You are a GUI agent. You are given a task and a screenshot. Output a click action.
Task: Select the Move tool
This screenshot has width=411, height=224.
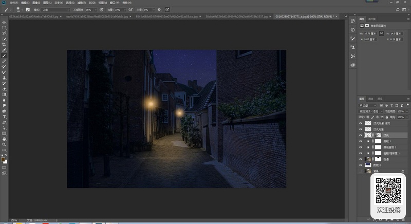pyautogui.click(x=4, y=22)
